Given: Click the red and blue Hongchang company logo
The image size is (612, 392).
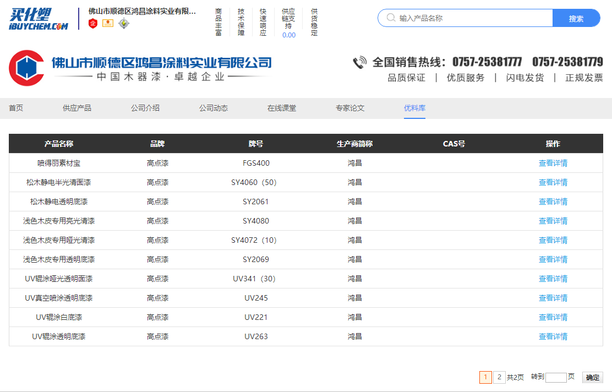Looking at the screenshot, I should click(26, 68).
